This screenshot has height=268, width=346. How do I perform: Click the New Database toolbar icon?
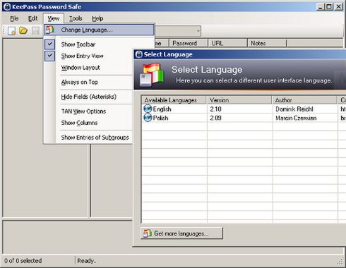pos(11,30)
